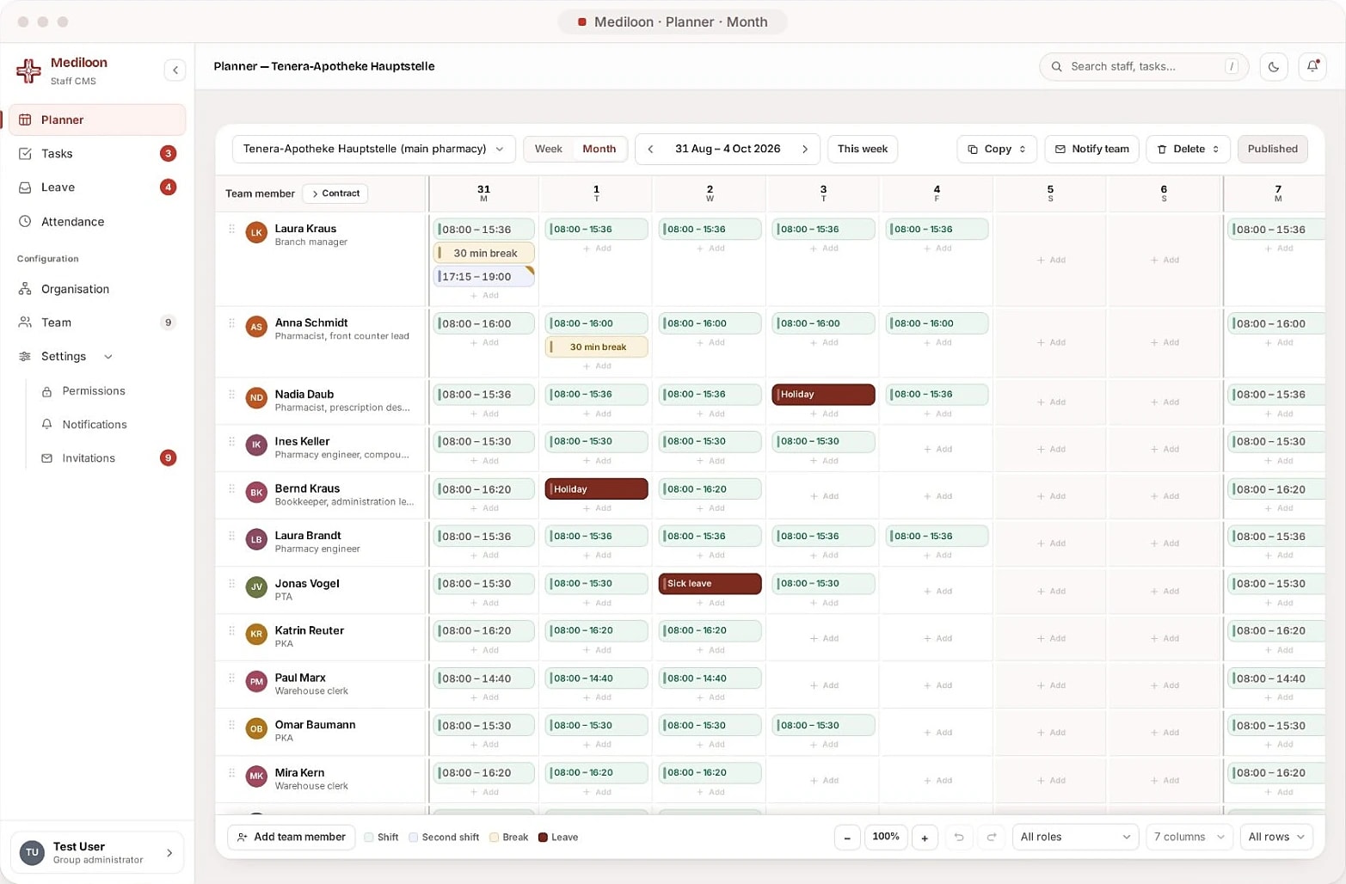Toggle the Shift legend checkbox
Viewport: 1346px width, 884px height.
click(x=369, y=838)
